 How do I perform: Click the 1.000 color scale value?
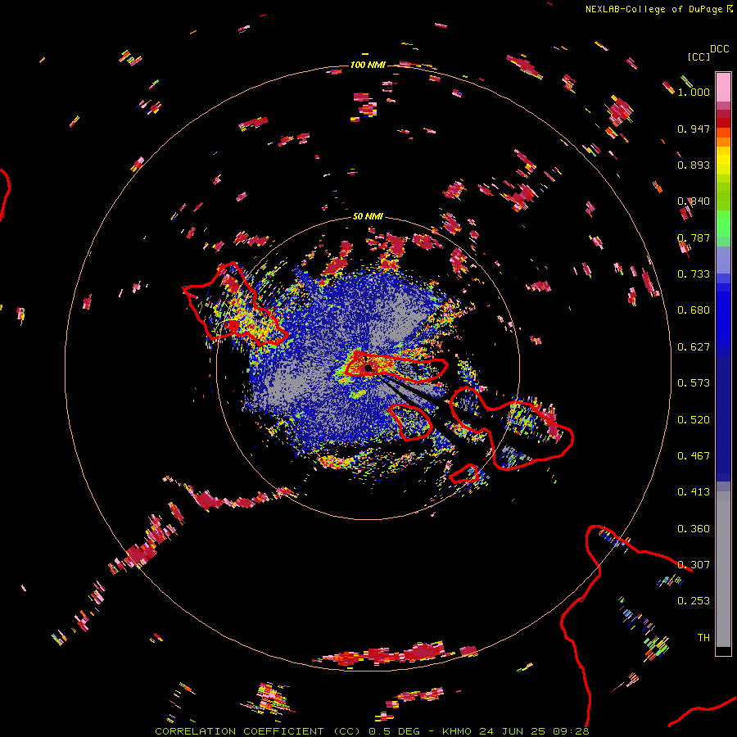(694, 92)
